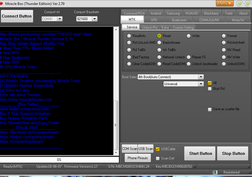The height and width of the screenshot is (177, 252).
Task: Open the CDMA/LG/MI tab
Action: click(209, 20)
